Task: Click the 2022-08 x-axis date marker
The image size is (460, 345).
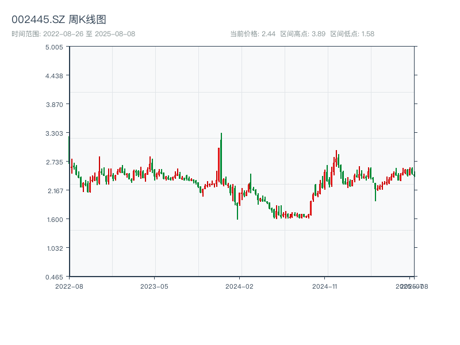Action: (x=69, y=286)
